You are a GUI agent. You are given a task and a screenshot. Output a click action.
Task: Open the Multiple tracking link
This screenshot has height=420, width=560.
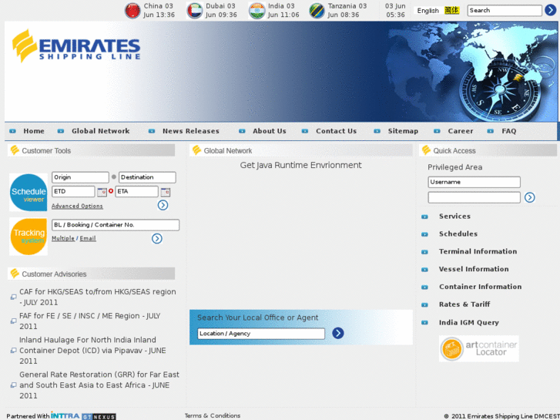point(63,238)
